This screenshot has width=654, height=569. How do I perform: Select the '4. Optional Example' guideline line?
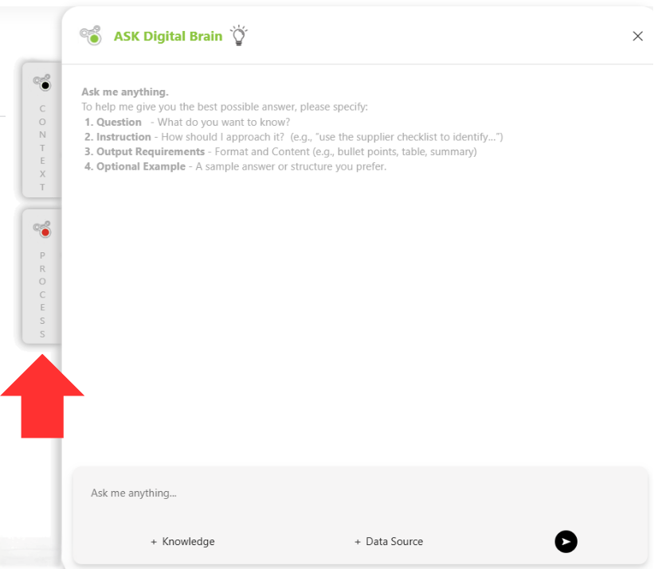[235, 166]
